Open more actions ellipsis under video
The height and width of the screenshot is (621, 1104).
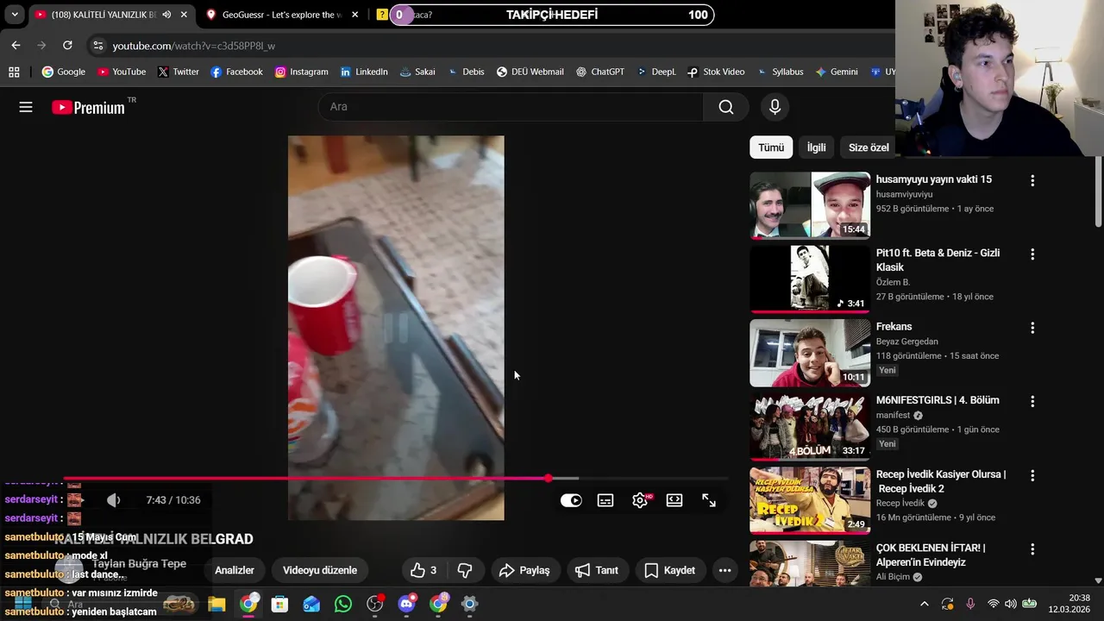[724, 570]
